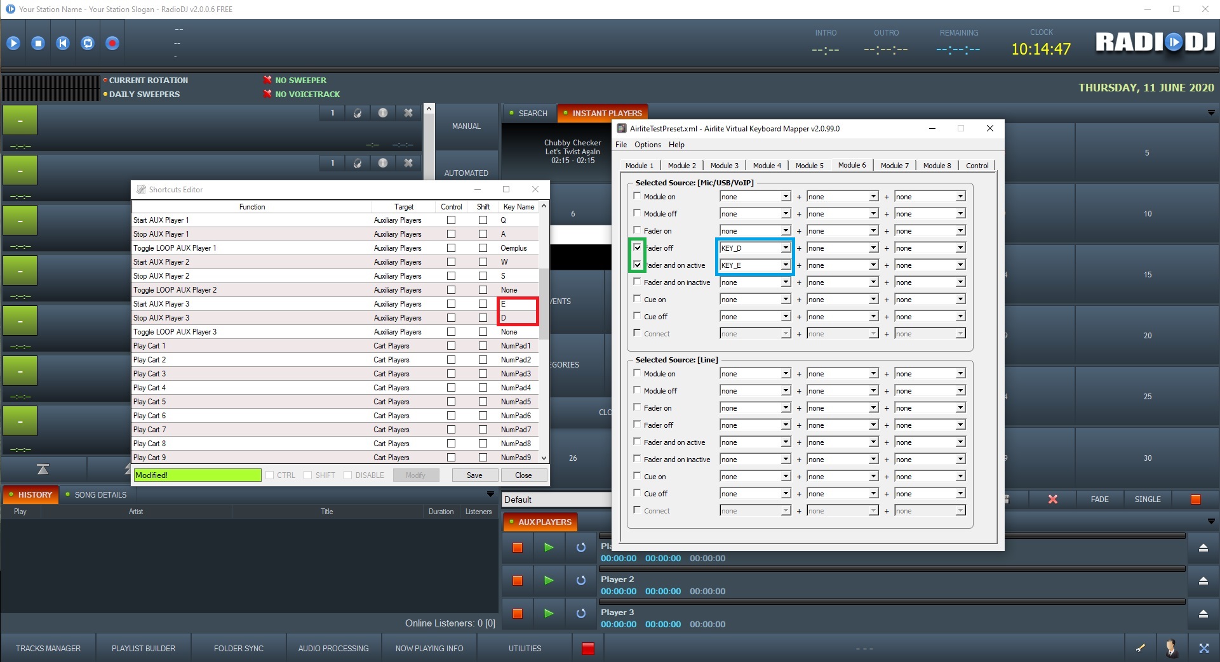Click the red Record button in the top toolbar
Screen dimensions: 1220x662
pyautogui.click(x=112, y=43)
